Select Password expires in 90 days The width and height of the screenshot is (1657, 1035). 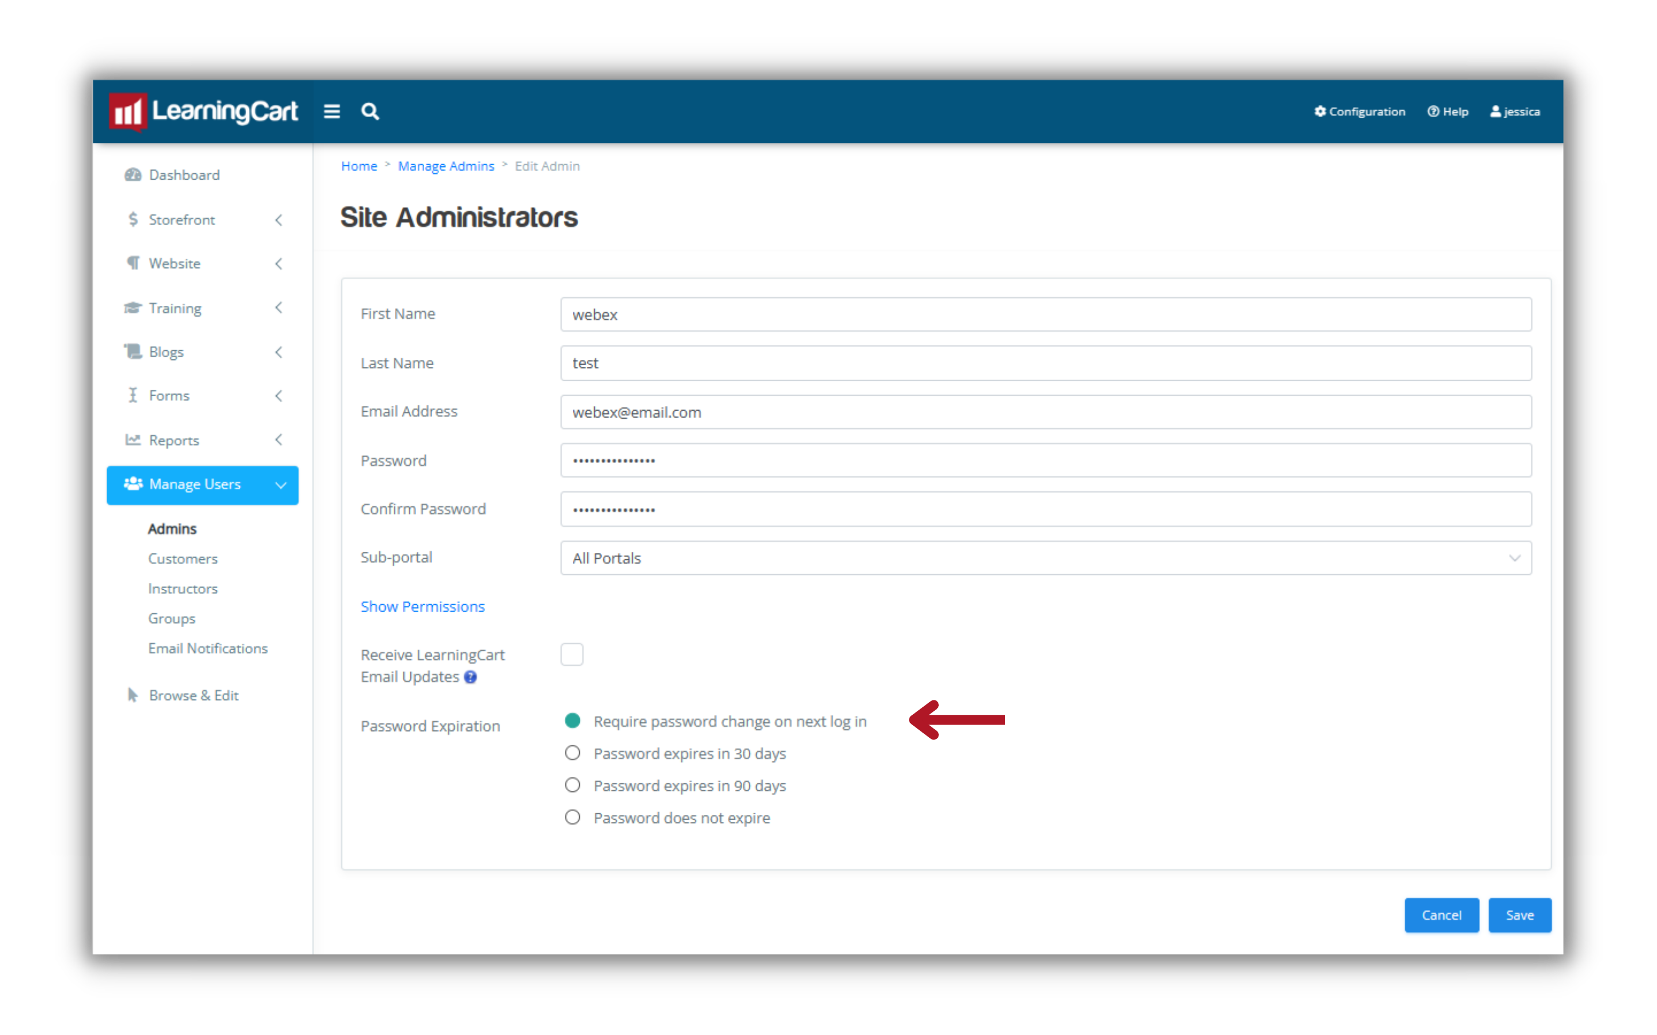573,786
